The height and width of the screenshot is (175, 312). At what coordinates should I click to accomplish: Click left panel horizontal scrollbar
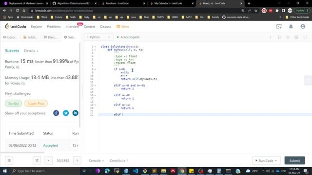[22, 152]
